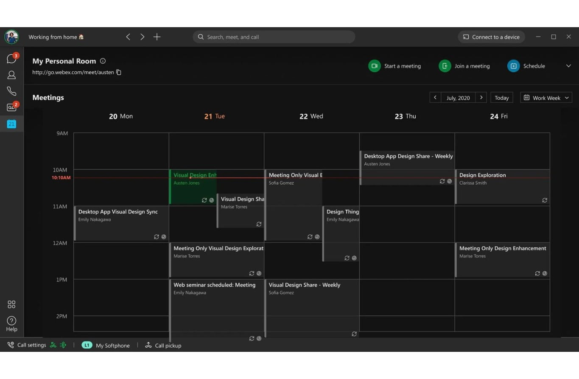
Task: Select the 21 Tue day header
Action: tap(215, 116)
